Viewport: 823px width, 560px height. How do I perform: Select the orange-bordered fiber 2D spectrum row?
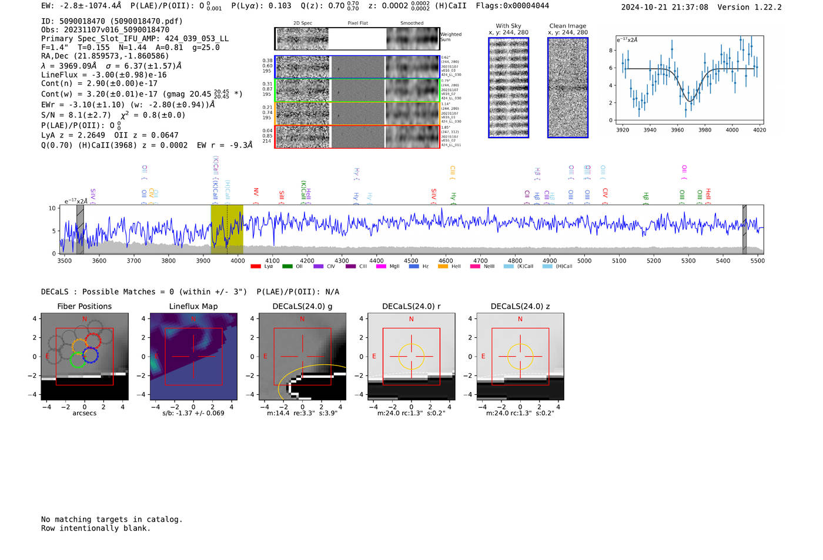coord(357,113)
